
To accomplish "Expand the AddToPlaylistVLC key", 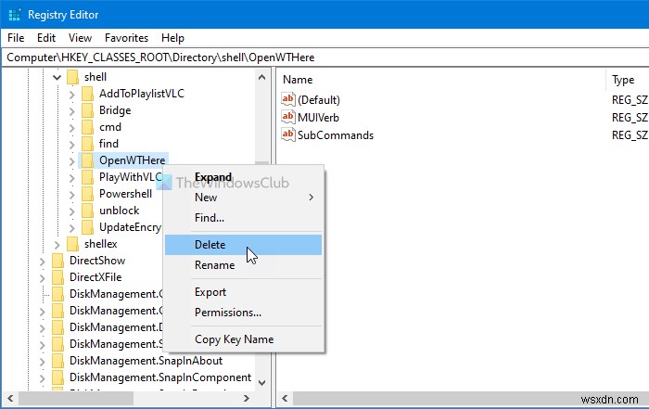I will point(72,95).
